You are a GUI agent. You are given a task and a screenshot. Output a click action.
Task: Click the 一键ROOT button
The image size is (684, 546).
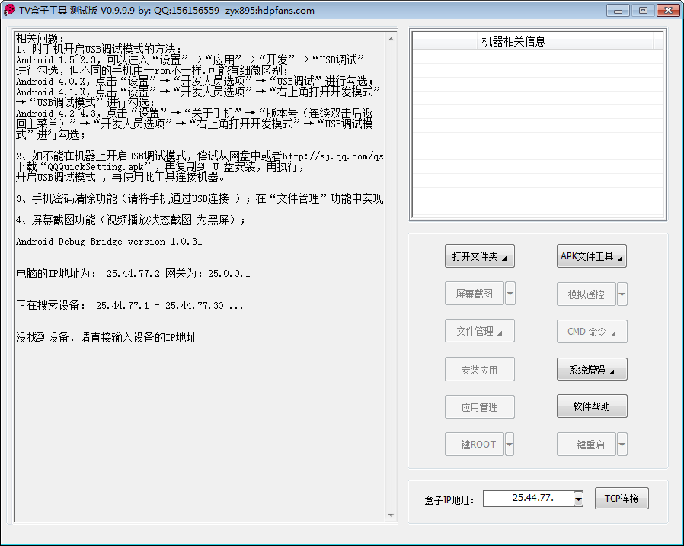[475, 444]
